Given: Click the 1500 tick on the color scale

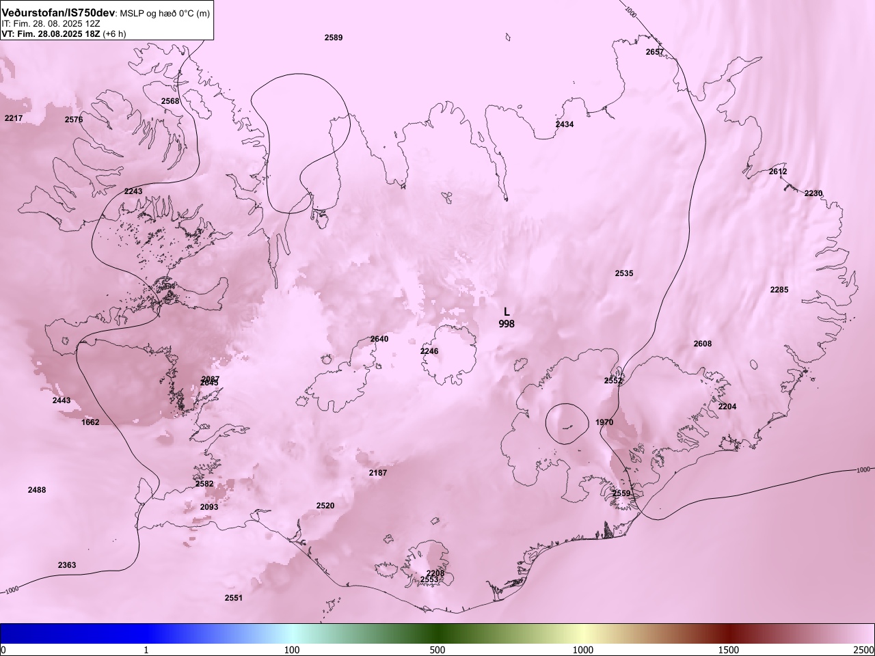Looking at the screenshot, I should [x=729, y=650].
